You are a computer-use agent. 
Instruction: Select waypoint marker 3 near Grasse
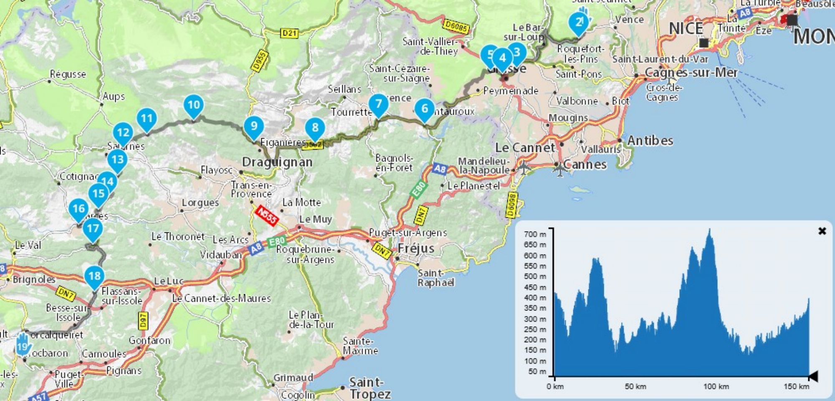coord(517,53)
